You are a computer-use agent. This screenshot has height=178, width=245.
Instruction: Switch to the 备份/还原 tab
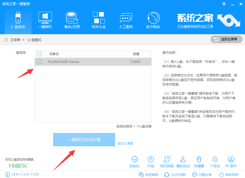coord(72,20)
